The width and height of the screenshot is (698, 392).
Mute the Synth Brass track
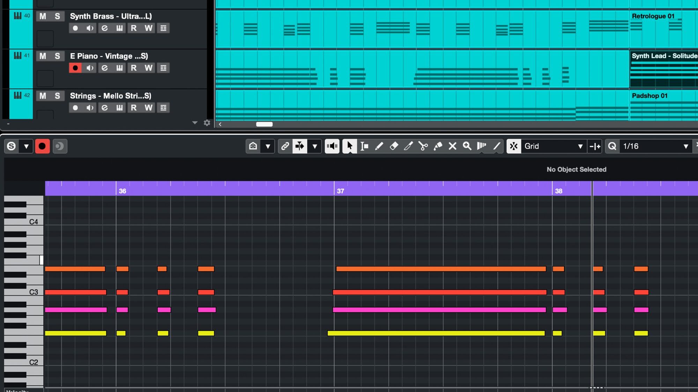tap(43, 16)
